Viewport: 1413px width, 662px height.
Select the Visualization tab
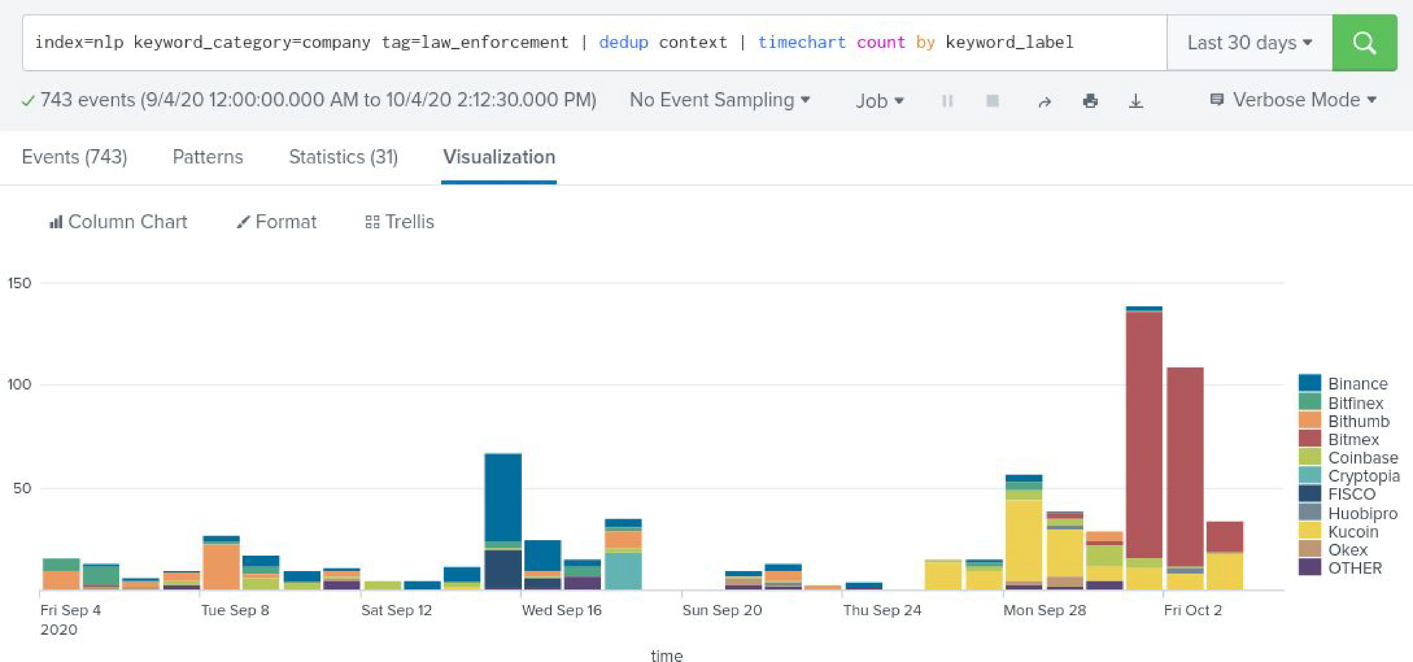pyautogui.click(x=499, y=157)
